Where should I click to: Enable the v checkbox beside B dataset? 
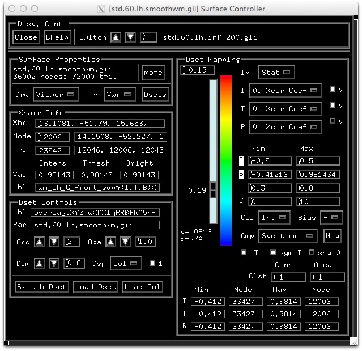coord(333,121)
